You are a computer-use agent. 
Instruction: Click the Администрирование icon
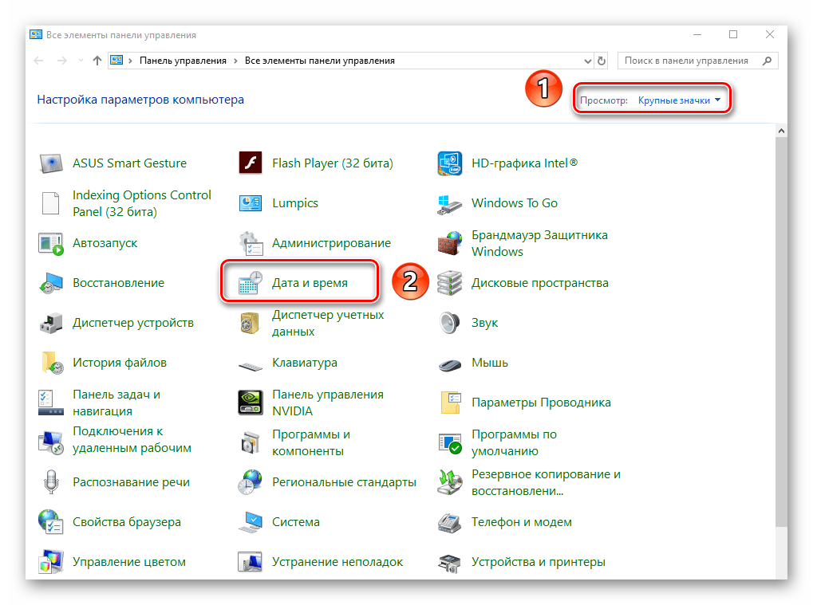pos(251,243)
